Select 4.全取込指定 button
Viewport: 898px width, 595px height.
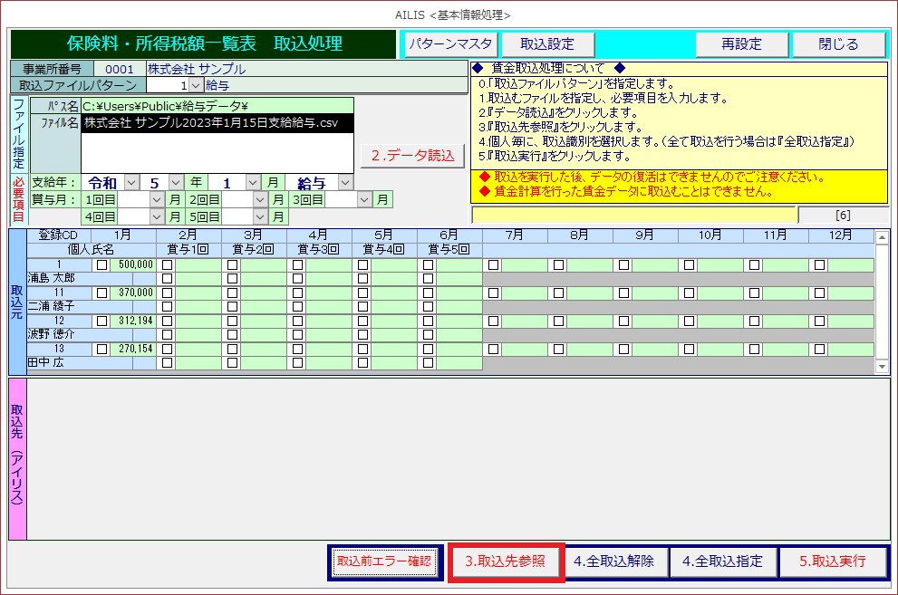(721, 561)
